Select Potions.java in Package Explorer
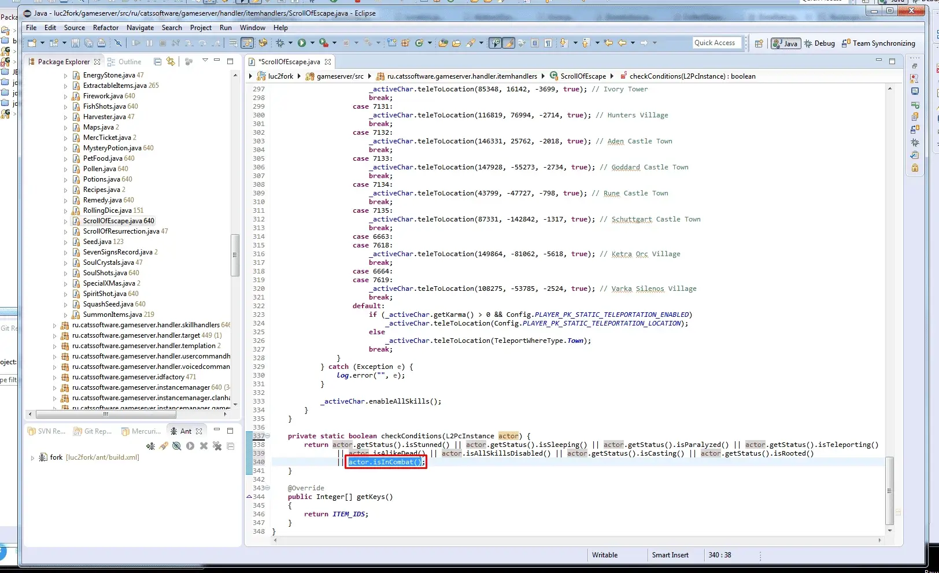Viewport: 939px width, 573px height. (x=108, y=179)
